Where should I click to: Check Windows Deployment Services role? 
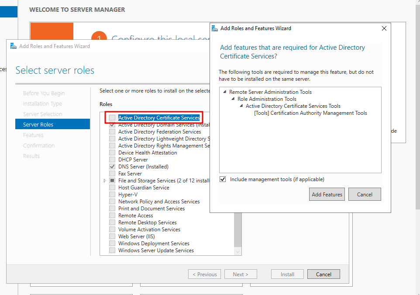[112, 244]
